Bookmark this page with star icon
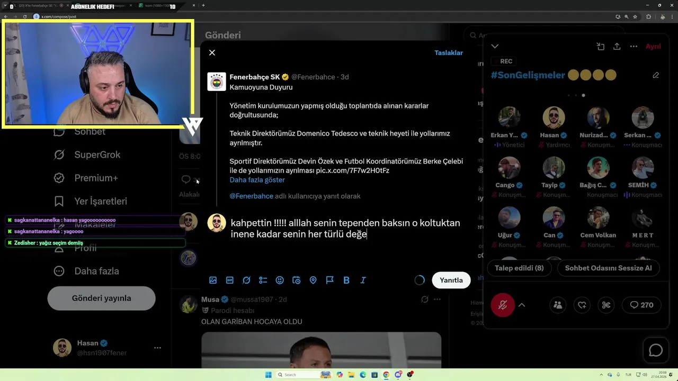678x381 pixels. [x=635, y=16]
